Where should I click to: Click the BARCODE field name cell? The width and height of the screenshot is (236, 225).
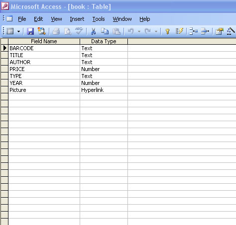click(x=44, y=48)
